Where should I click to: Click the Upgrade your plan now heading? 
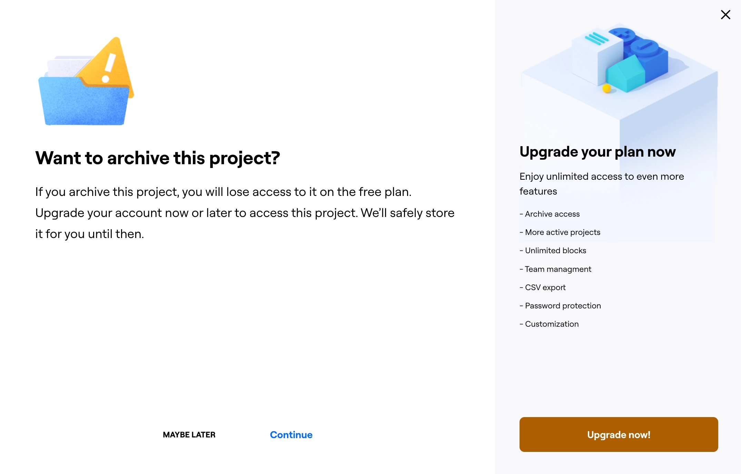pos(597,151)
